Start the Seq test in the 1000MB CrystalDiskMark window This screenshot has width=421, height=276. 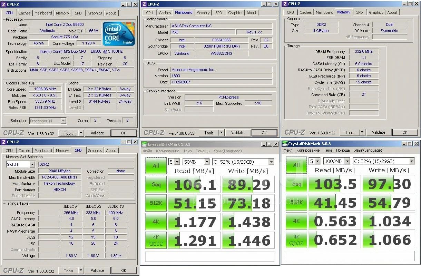(x=296, y=184)
